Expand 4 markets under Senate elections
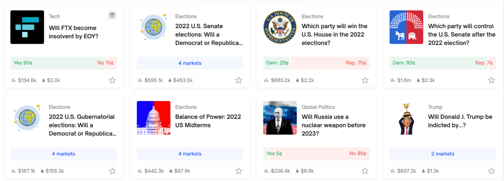This screenshot has height=181, width=504. pyautogui.click(x=190, y=63)
